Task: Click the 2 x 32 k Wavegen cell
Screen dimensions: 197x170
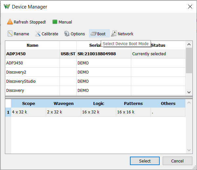Action: point(63,112)
